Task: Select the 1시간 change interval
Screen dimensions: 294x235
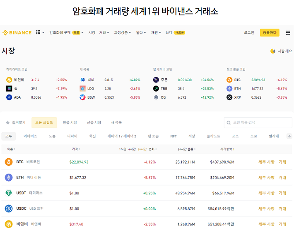Action: click(x=123, y=149)
